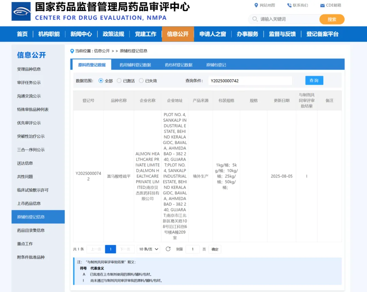Open the 登记备案平台 navigation item
Screen dimensions: 367x292
[322, 34]
